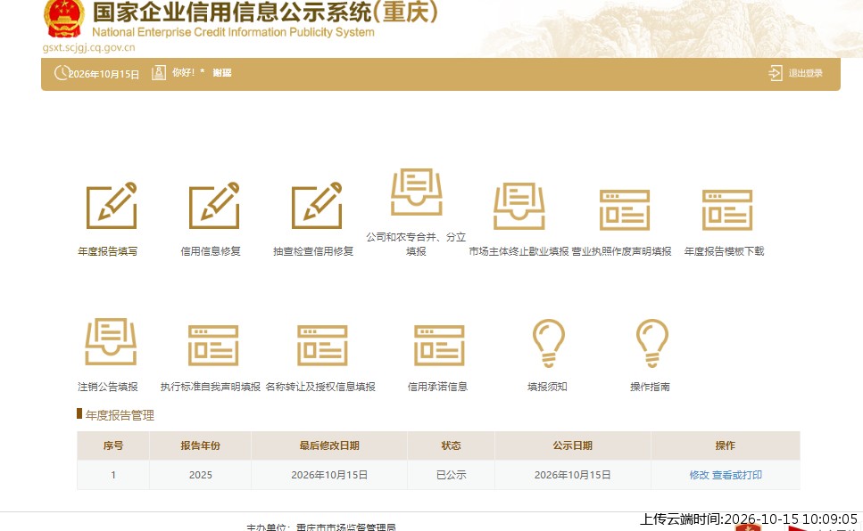Click the 公示日期 column header
Screen dimensions: 863x531
[x=573, y=445]
